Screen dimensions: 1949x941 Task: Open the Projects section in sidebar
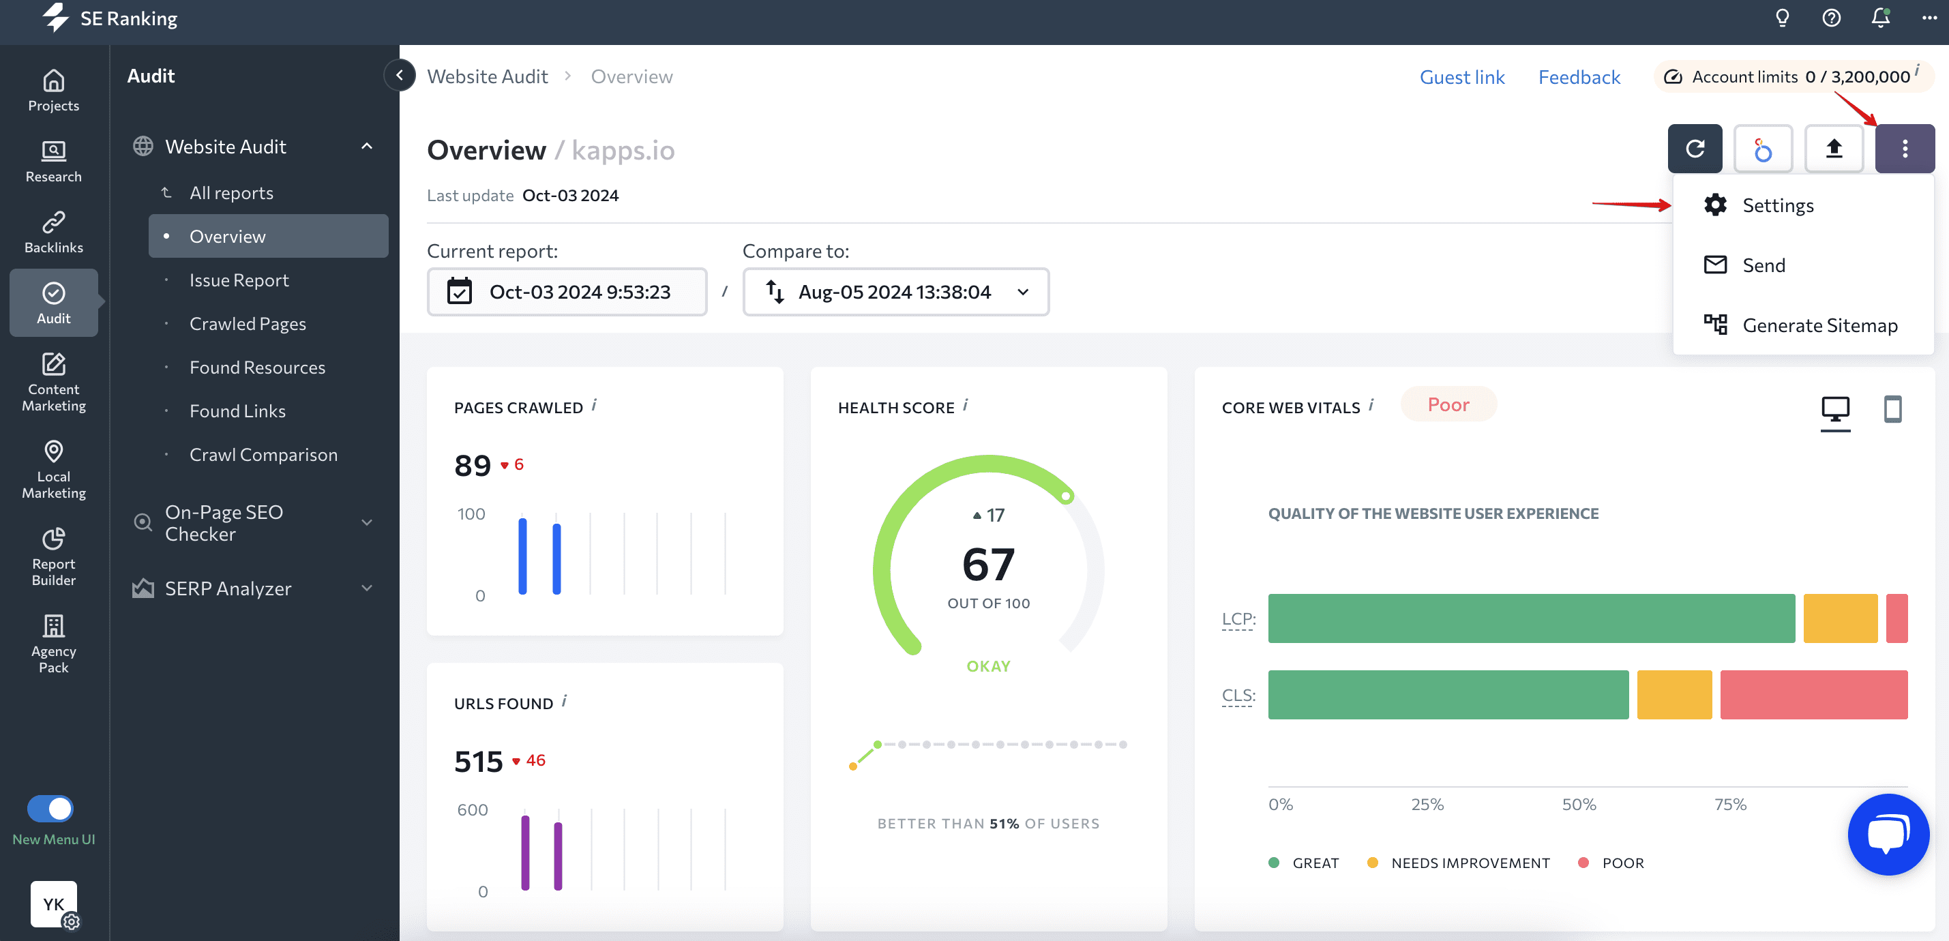click(53, 90)
